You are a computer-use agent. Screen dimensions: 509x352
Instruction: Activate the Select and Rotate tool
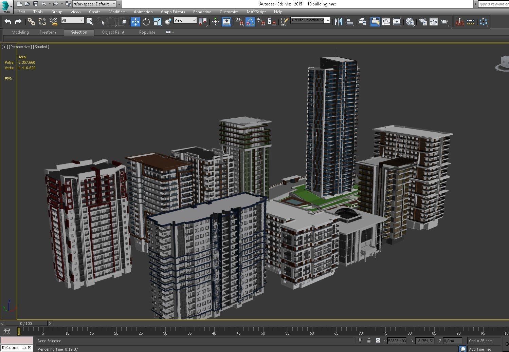146,22
